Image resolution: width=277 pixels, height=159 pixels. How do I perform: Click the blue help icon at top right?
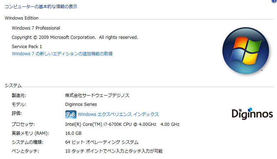(273, 1)
